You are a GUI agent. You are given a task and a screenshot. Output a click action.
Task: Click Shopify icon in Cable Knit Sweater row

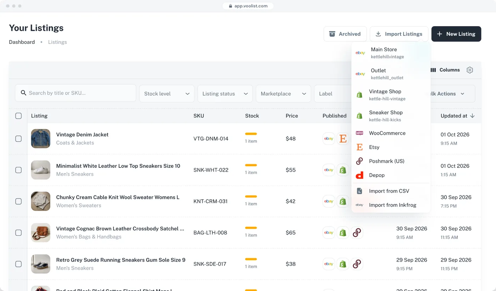[x=343, y=201]
